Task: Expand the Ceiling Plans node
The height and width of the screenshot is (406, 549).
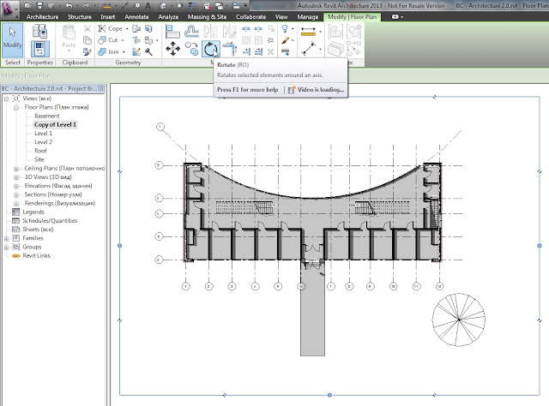Action: (x=16, y=169)
